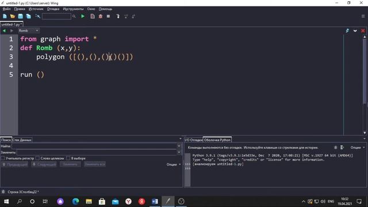Click the Step Out debugger icon

pyautogui.click(x=133, y=16)
